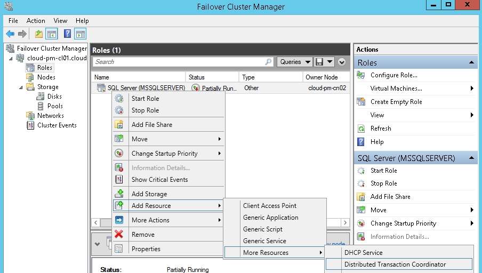Select Properties in the context menu
482x273 pixels.
[168, 248]
